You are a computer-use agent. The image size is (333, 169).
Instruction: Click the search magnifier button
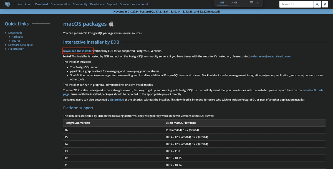317,4
